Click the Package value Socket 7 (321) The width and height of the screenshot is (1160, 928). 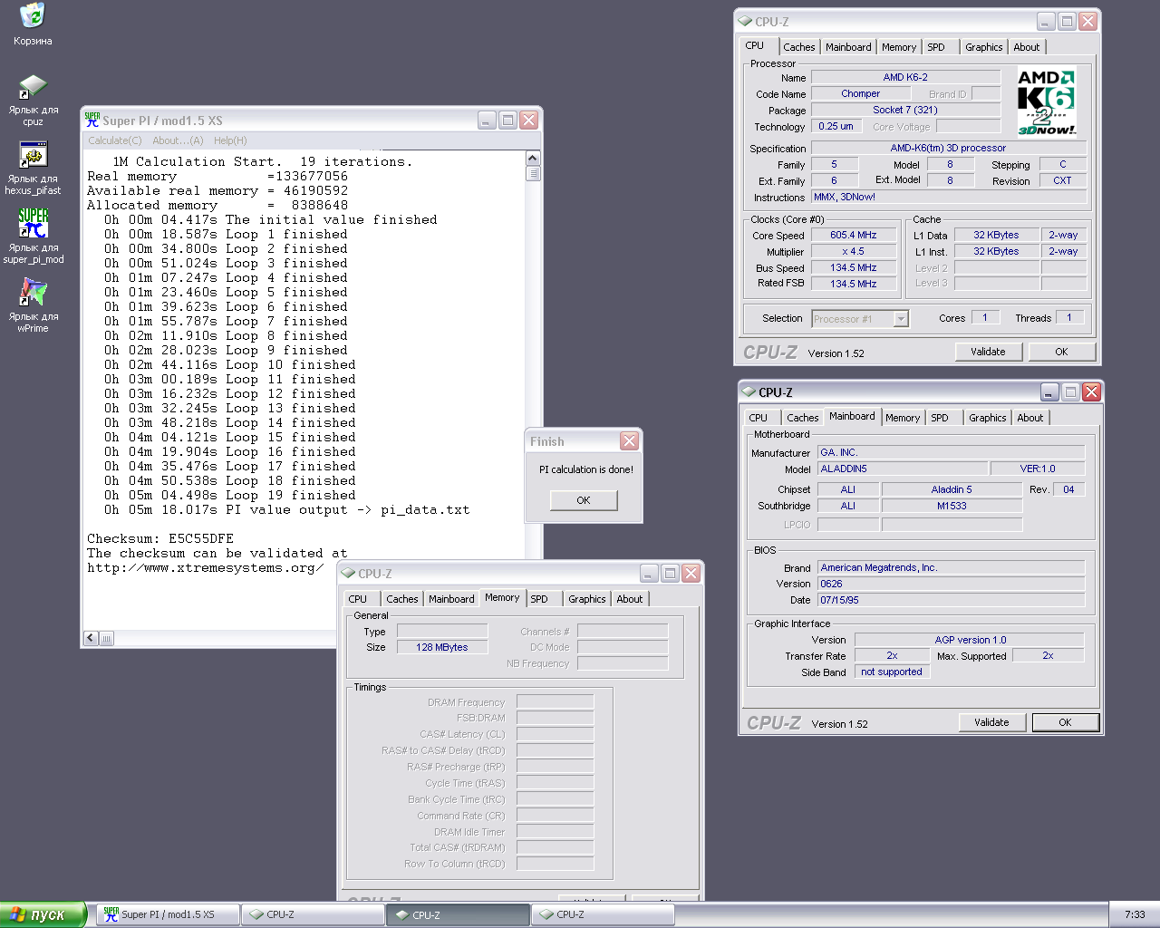[905, 110]
